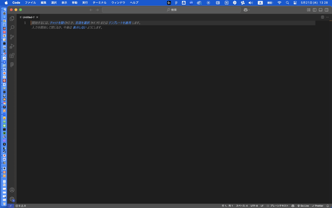332x208 pixels.
Task: Open the Source Control view
Action: [x=12, y=37]
